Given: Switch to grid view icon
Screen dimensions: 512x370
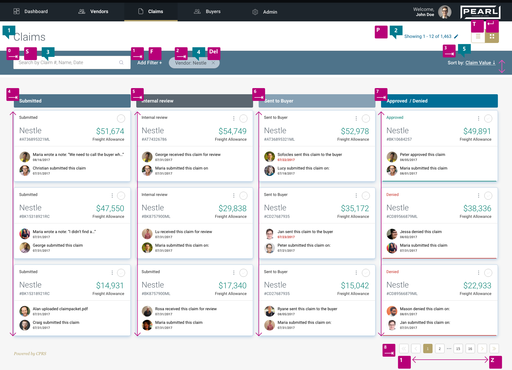Looking at the screenshot, I should pyautogui.click(x=492, y=36).
